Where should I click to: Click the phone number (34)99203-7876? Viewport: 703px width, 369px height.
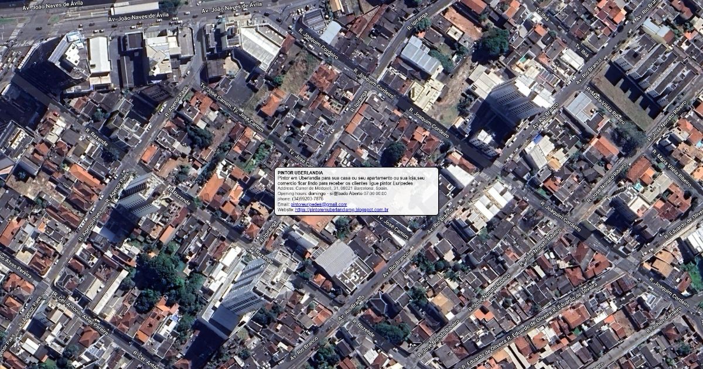coord(306,199)
